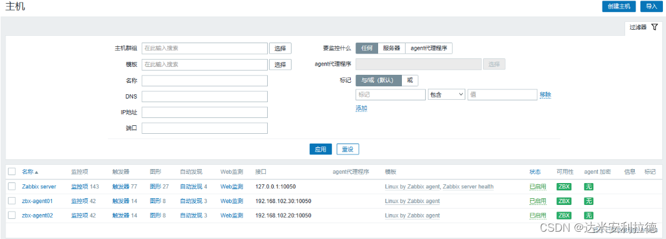Focus the 主机群组 search field
This screenshot has width=666, height=239.
coord(204,48)
